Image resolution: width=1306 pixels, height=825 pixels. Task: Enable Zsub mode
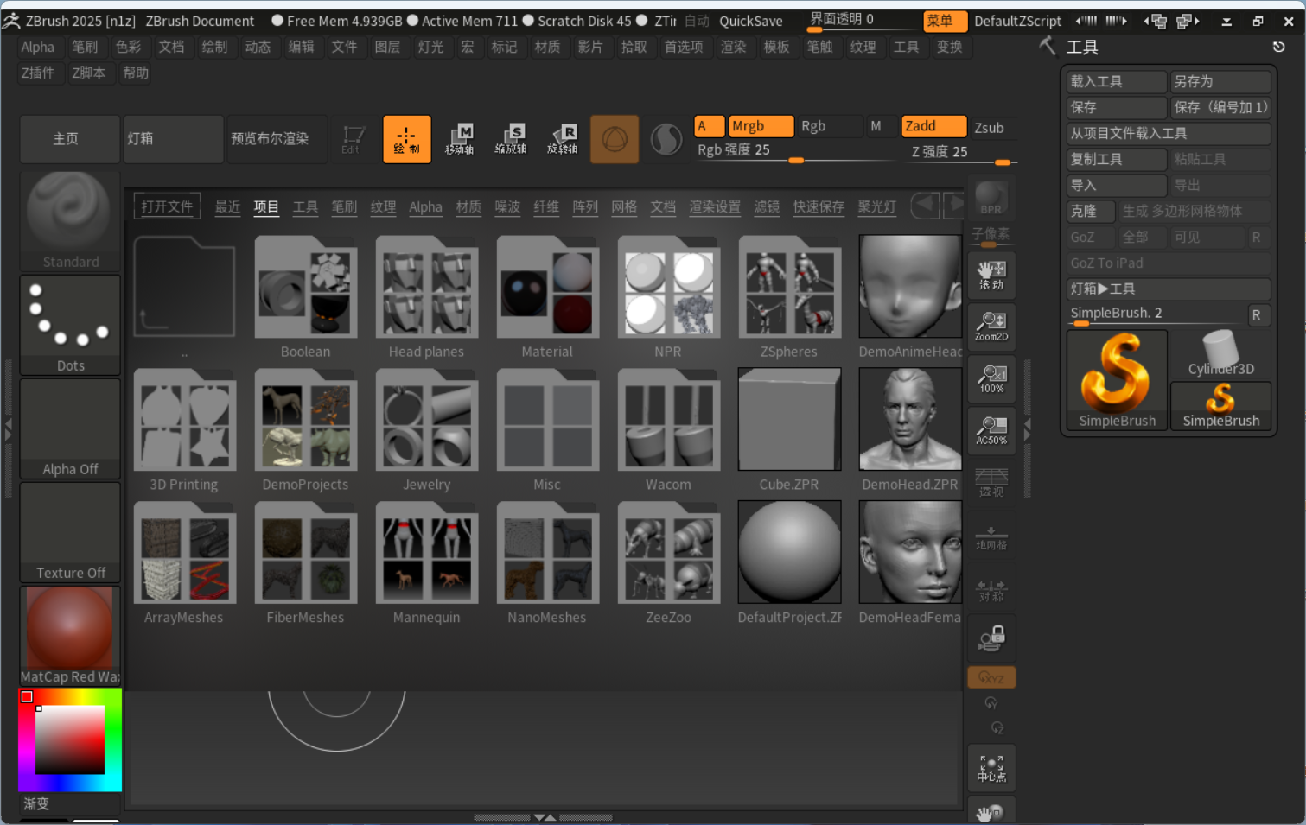(x=994, y=127)
